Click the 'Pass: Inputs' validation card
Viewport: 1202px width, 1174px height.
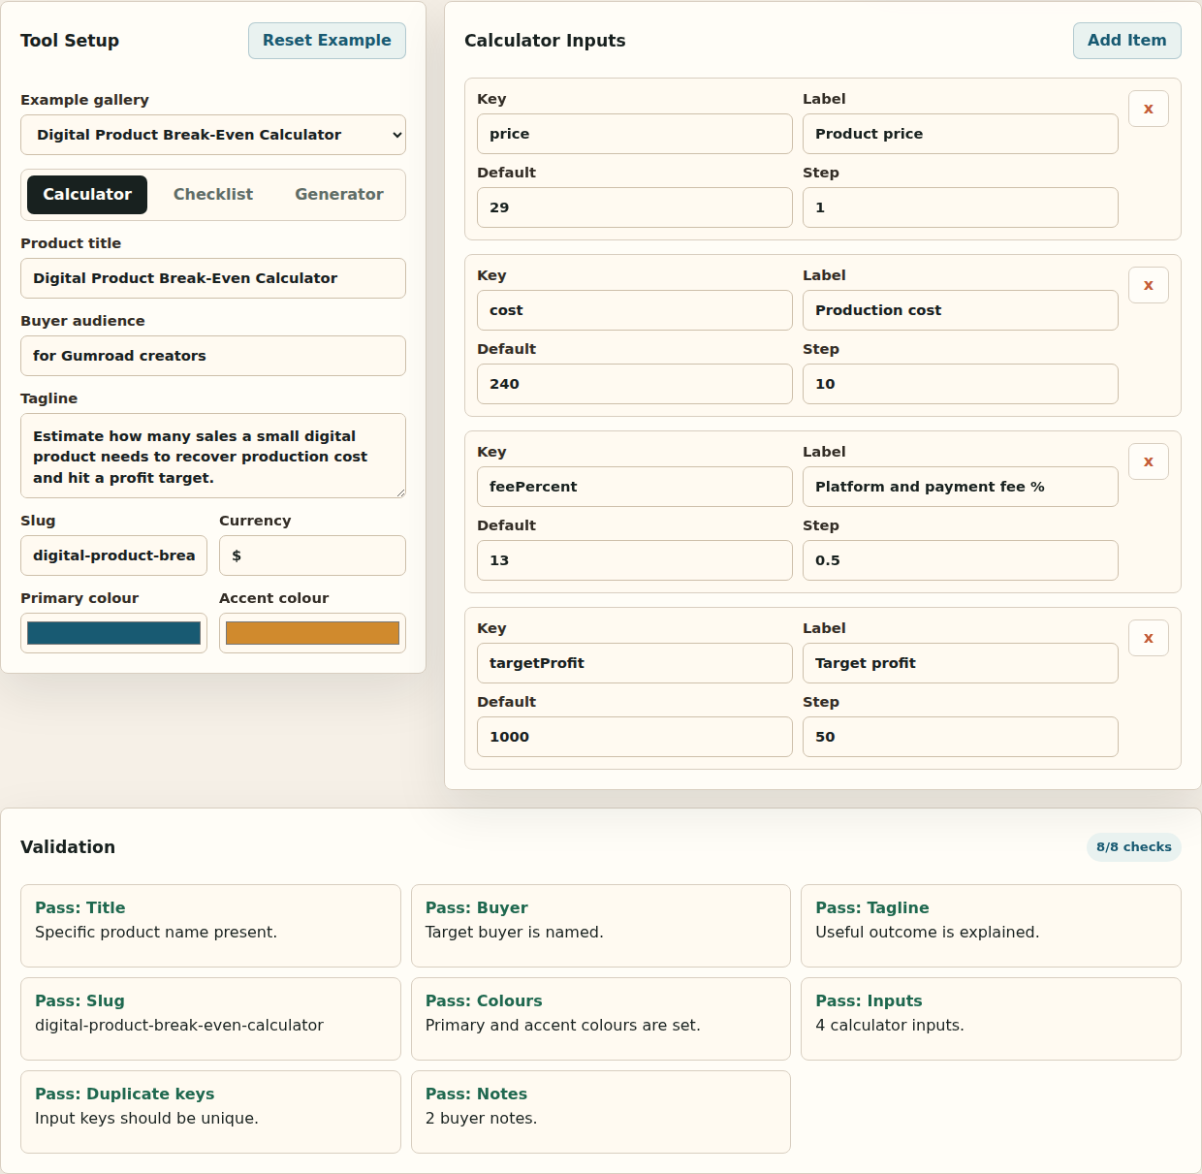coord(991,1019)
